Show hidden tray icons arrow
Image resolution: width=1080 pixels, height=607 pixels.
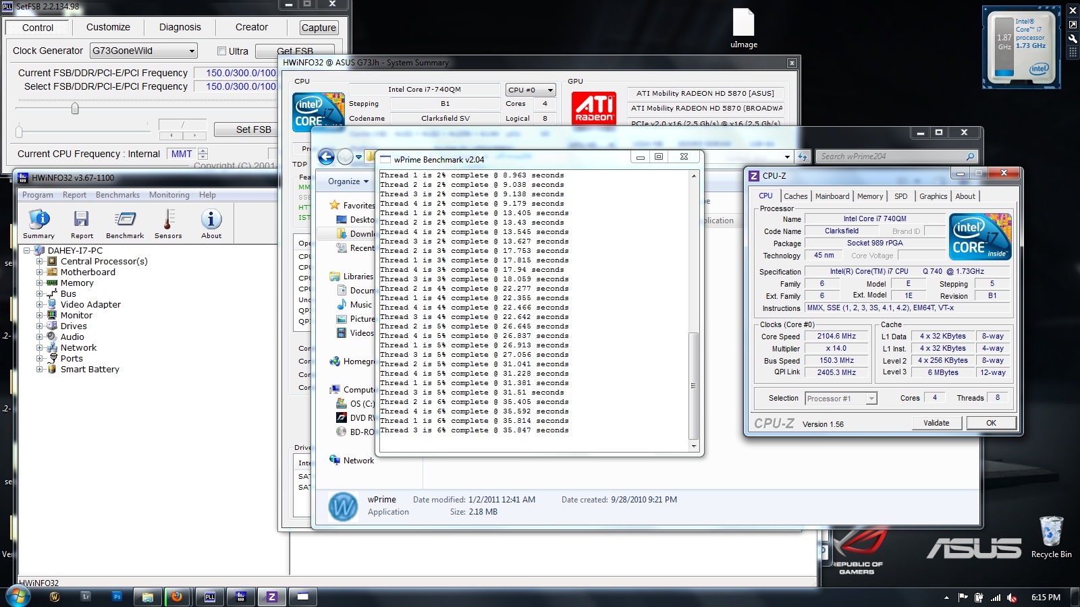click(x=946, y=598)
